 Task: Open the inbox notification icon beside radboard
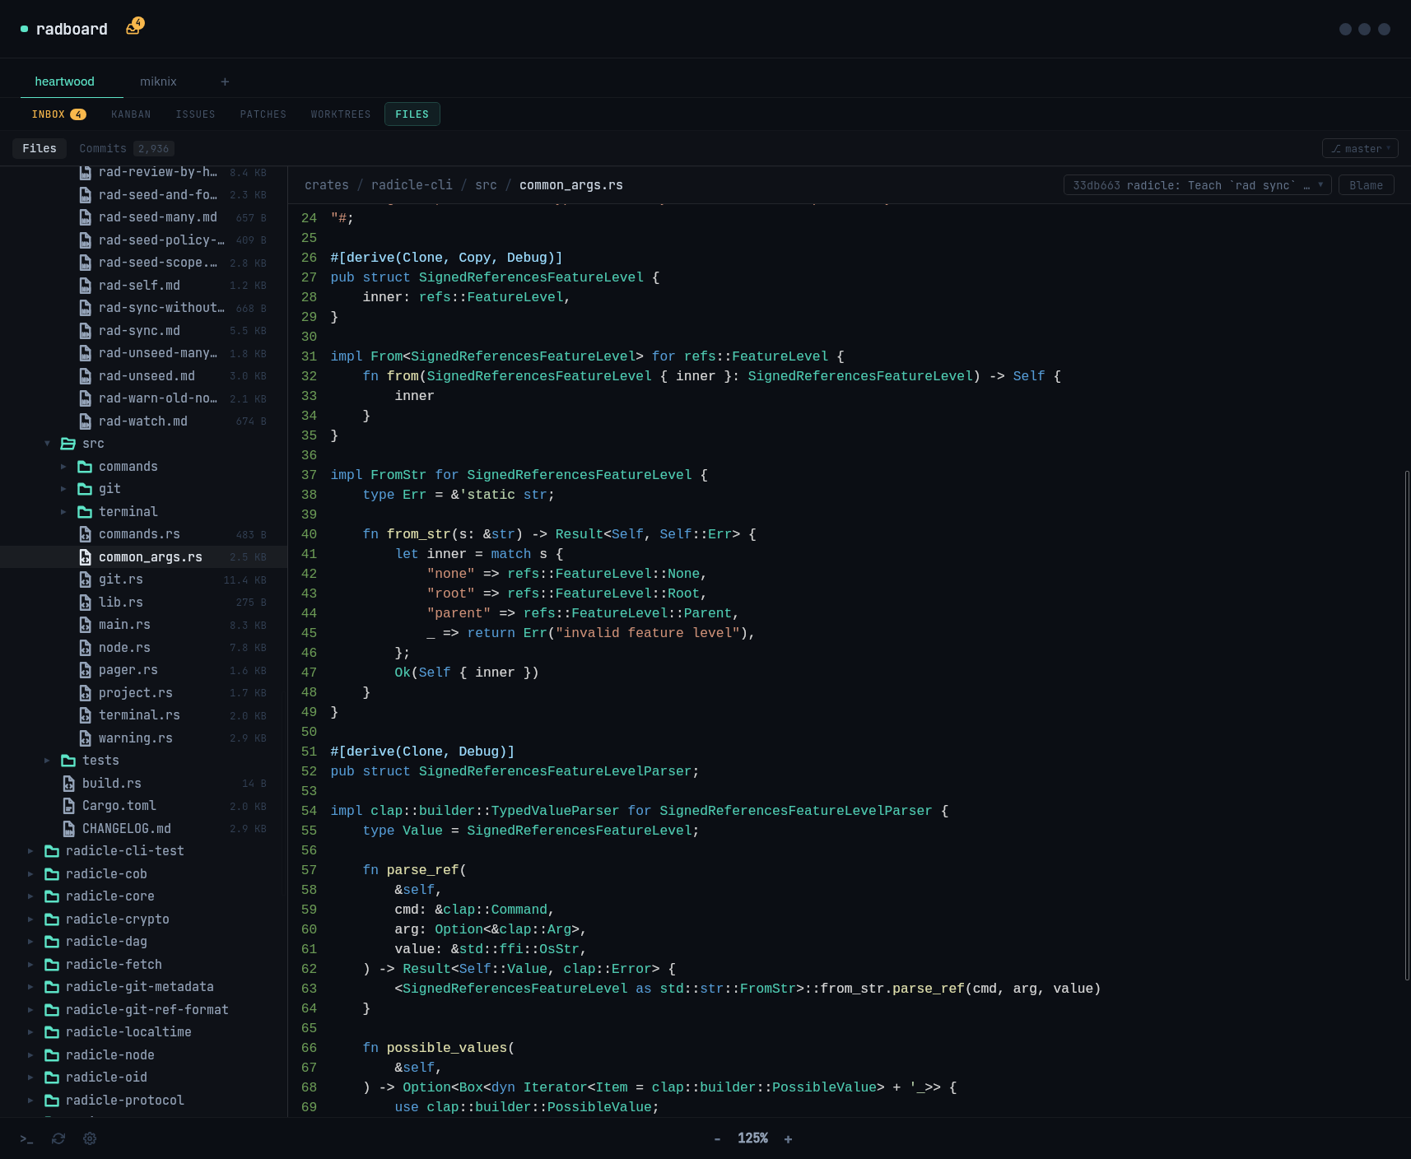[133, 27]
